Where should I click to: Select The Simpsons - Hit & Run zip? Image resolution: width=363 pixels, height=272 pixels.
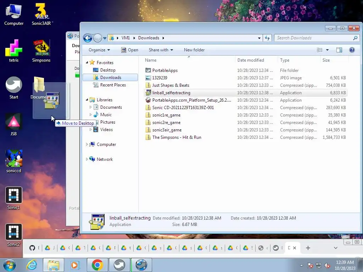coord(245,137)
